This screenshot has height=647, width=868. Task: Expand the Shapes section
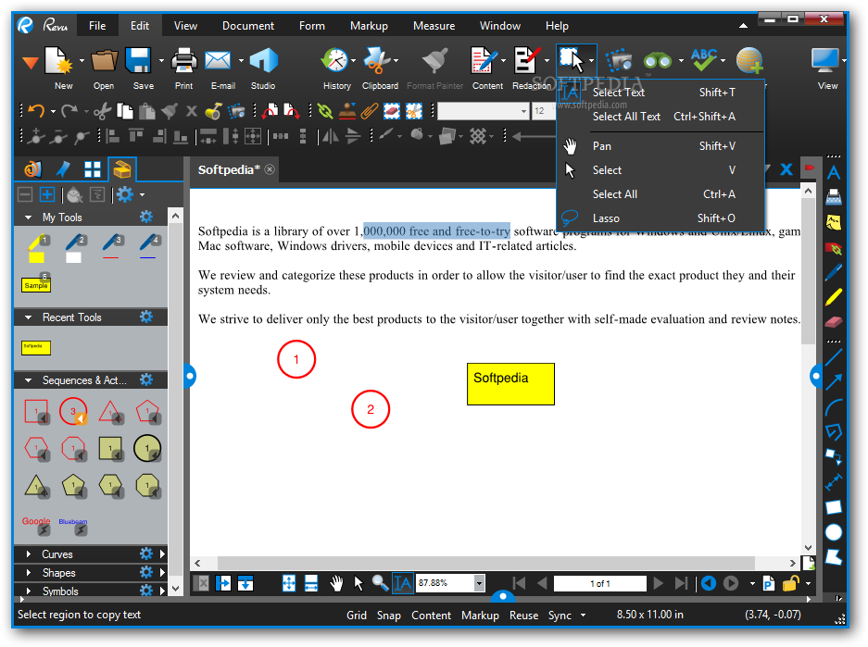point(28,573)
